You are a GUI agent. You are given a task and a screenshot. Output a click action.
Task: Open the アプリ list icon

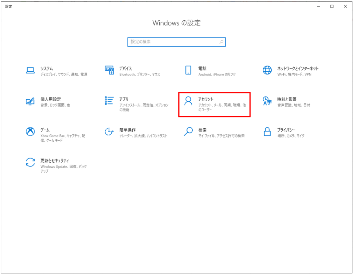[109, 101]
